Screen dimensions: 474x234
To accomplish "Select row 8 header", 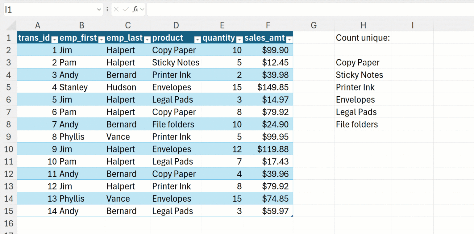I will pyautogui.click(x=9, y=124).
